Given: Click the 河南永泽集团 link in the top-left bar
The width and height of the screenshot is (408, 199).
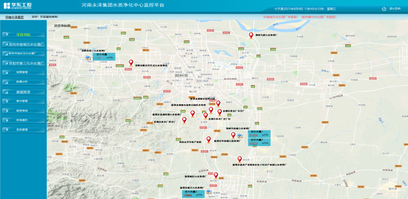Looking at the screenshot, I should [x=14, y=17].
